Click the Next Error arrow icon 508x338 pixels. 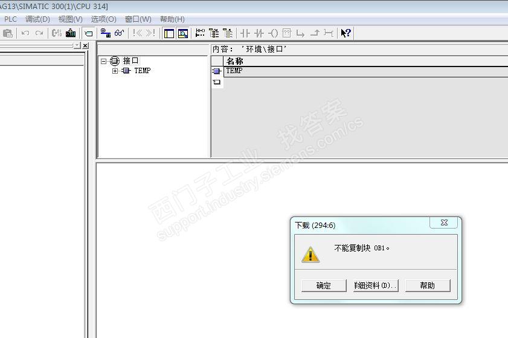point(150,33)
